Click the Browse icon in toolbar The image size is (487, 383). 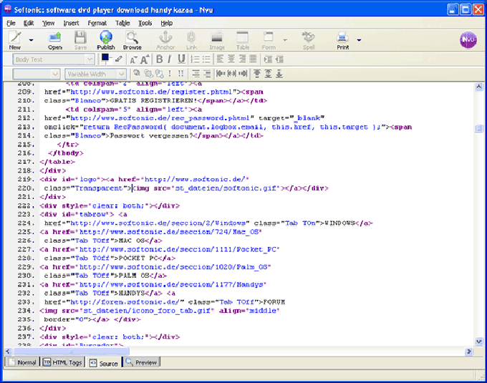(132, 39)
